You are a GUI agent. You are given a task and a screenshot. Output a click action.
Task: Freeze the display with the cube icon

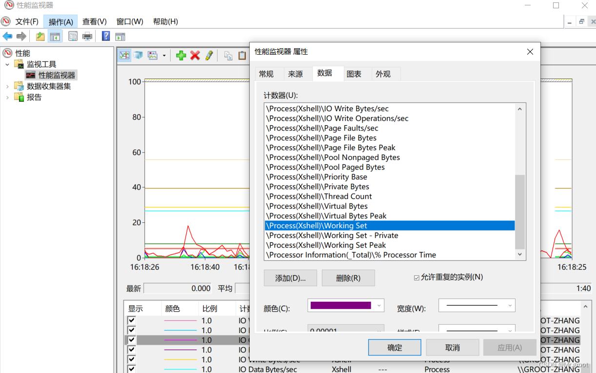pyautogui.click(x=139, y=55)
